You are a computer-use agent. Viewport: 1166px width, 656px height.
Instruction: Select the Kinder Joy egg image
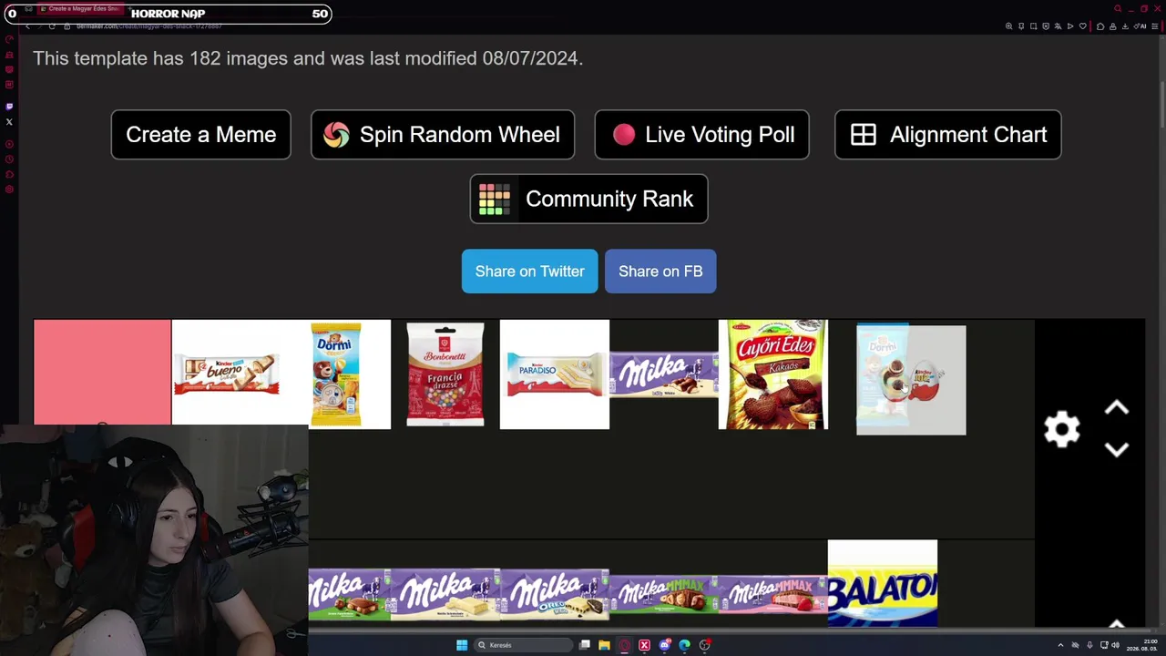[x=911, y=379]
